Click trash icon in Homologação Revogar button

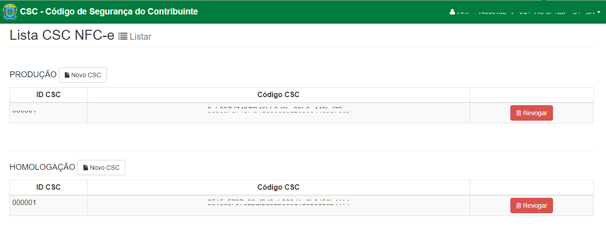coord(519,206)
